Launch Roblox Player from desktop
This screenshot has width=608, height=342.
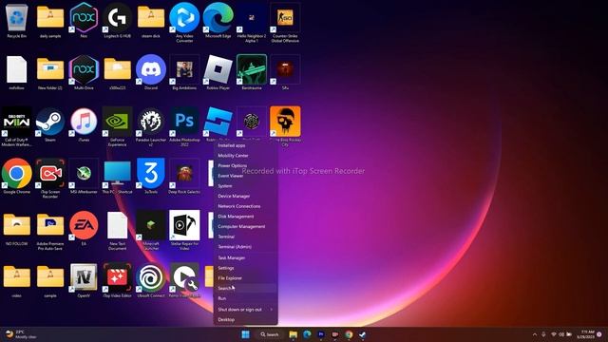[218, 72]
